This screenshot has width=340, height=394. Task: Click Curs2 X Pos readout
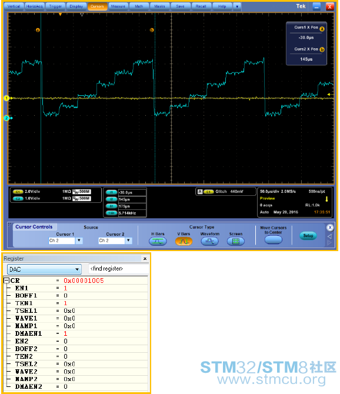306,54
